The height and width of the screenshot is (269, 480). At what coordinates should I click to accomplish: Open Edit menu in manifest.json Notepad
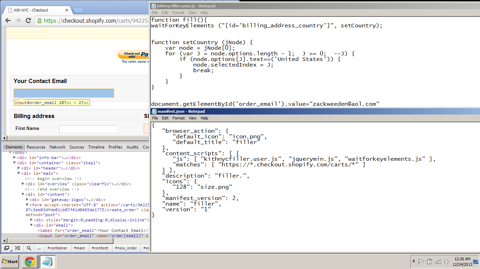point(165,118)
